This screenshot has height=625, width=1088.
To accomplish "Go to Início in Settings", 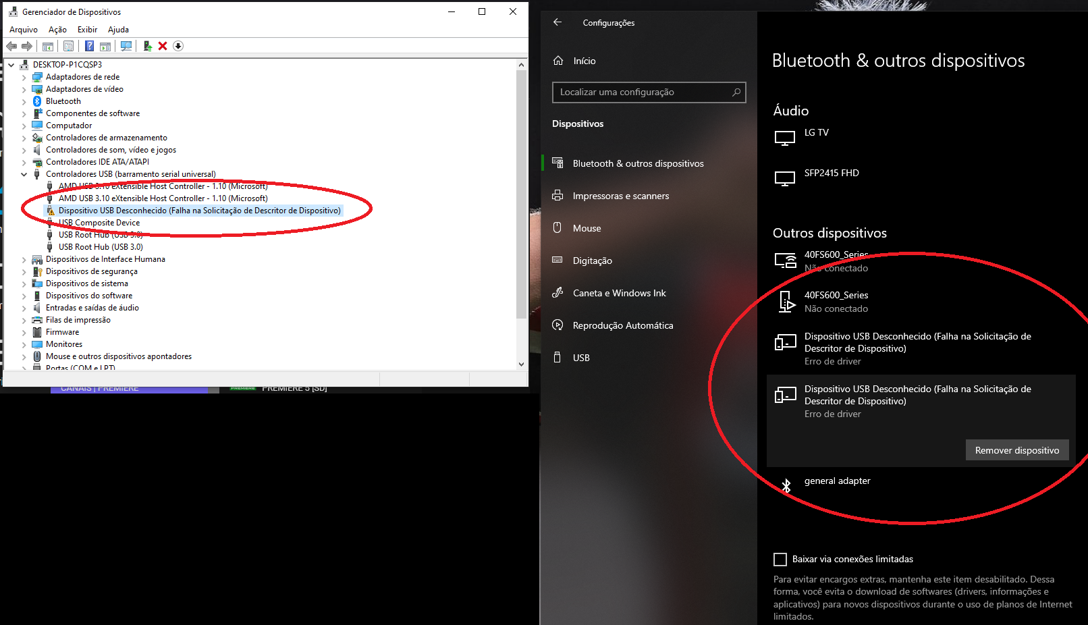I will click(584, 61).
